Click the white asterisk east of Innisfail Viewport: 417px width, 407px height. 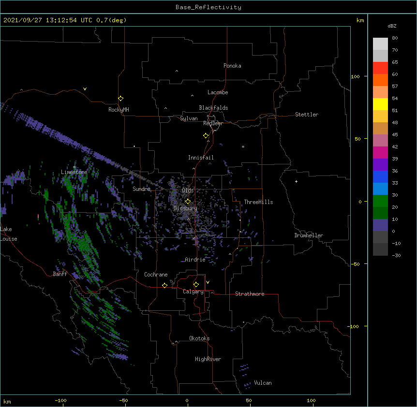(243, 147)
